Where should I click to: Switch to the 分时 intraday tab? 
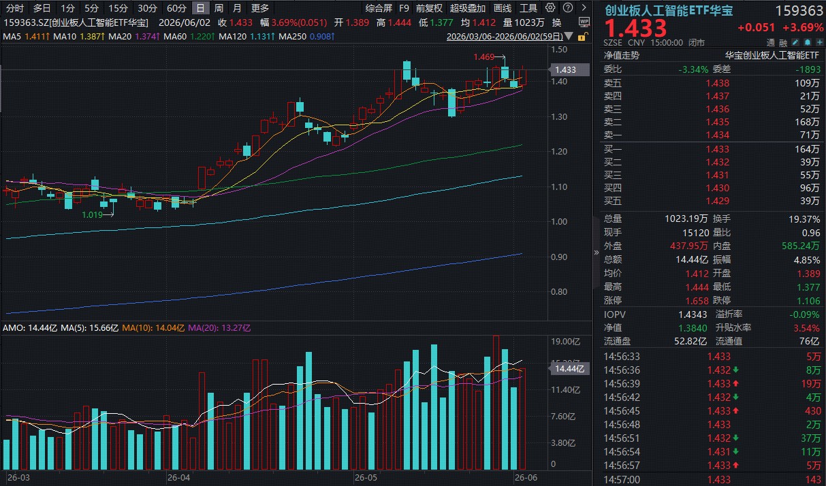click(x=14, y=8)
